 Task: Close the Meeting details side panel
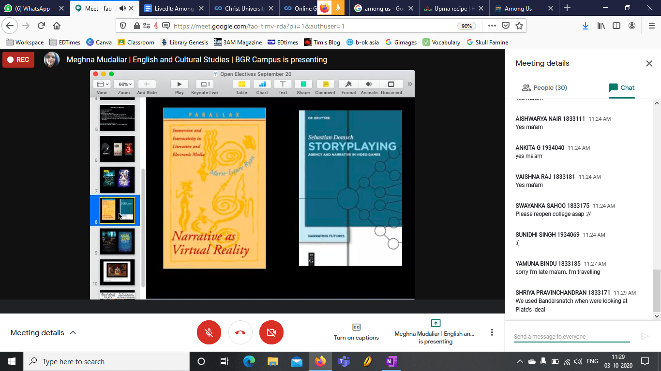tap(649, 63)
